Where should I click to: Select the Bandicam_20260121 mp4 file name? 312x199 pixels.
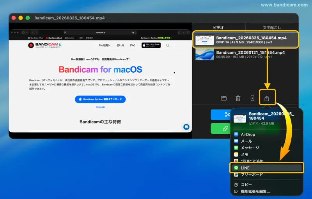click(x=250, y=52)
